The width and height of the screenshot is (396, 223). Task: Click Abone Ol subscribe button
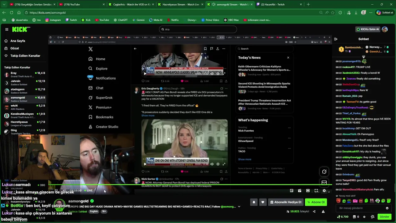pos(316,202)
